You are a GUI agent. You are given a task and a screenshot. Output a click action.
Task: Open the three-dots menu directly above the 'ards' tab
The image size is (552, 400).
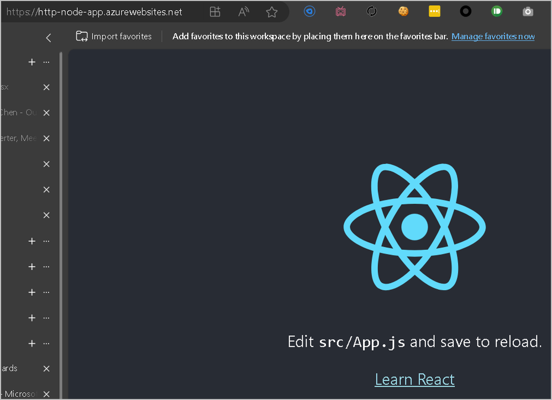(46, 343)
